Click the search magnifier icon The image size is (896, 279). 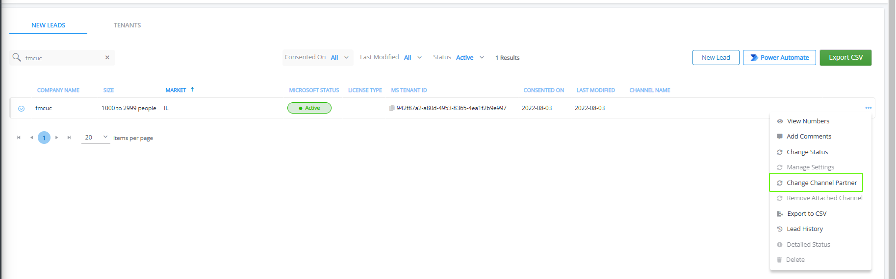click(x=17, y=58)
